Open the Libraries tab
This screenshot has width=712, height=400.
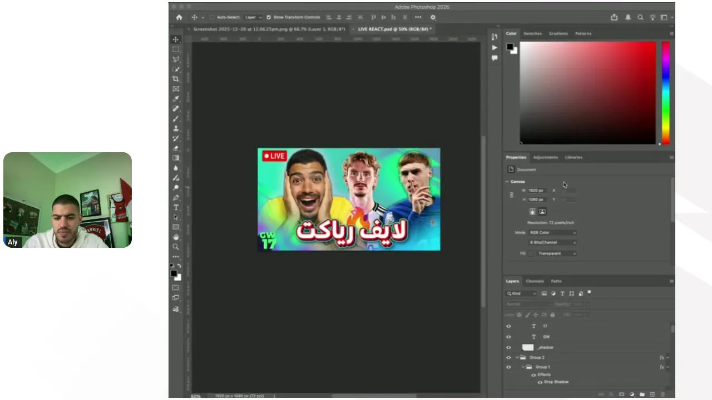coord(573,157)
